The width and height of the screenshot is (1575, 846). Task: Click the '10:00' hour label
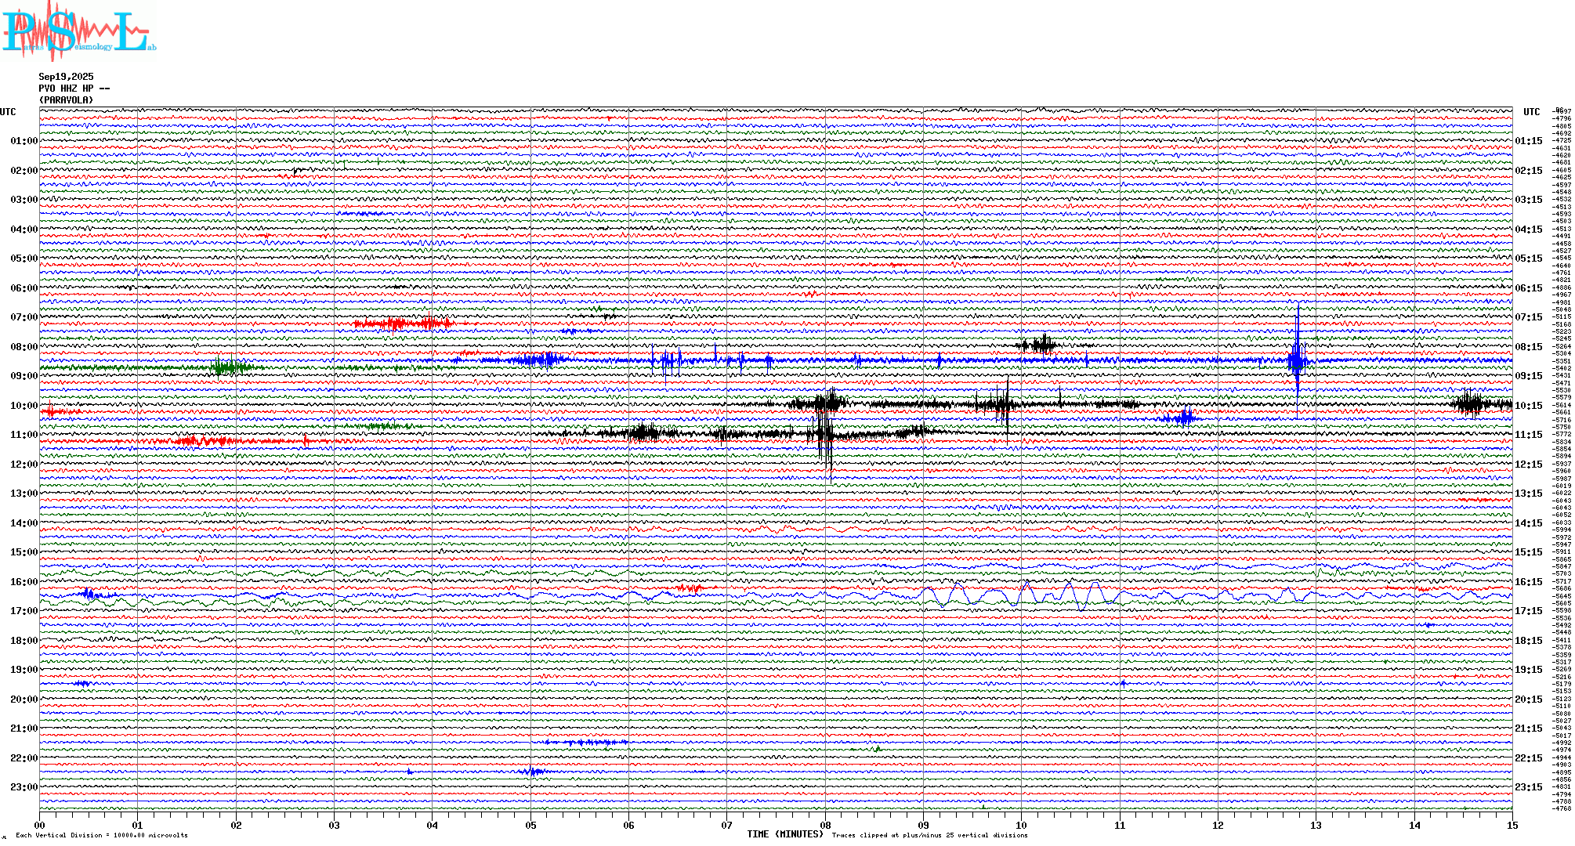[24, 406]
